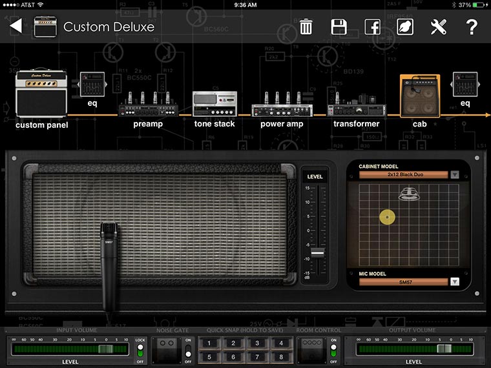Viewport: 491px width, 368px height.
Task: Open settings with the wrench and screwdriver icon
Action: (439, 27)
